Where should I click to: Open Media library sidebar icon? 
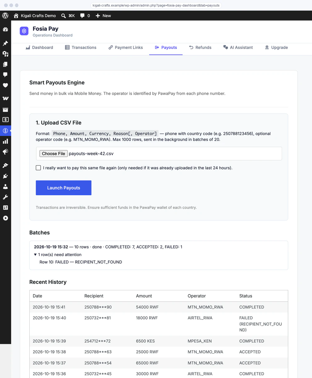click(5, 54)
